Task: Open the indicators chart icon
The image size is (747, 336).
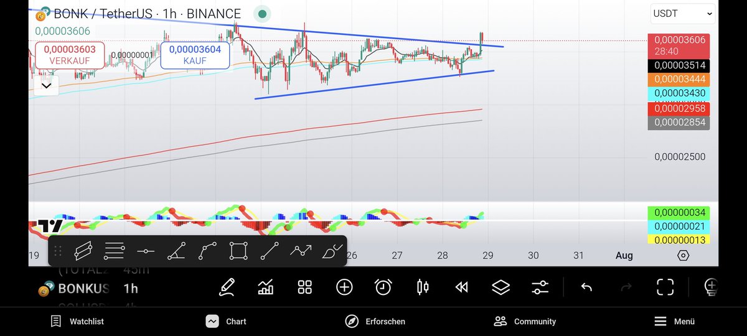Action: (x=266, y=287)
